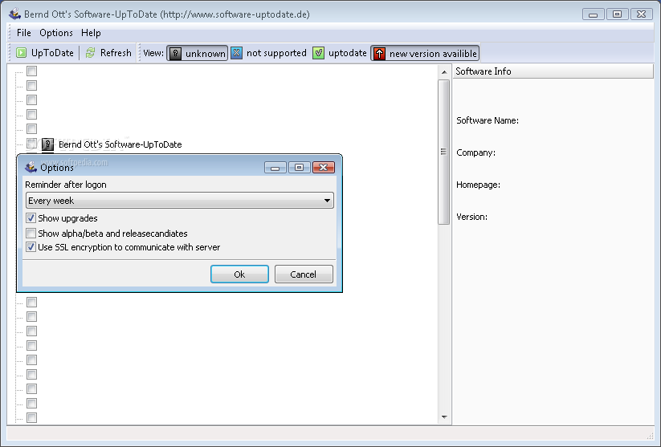Image resolution: width=661 pixels, height=447 pixels.
Task: Close the main Software-UpToDate window
Action: (641, 14)
